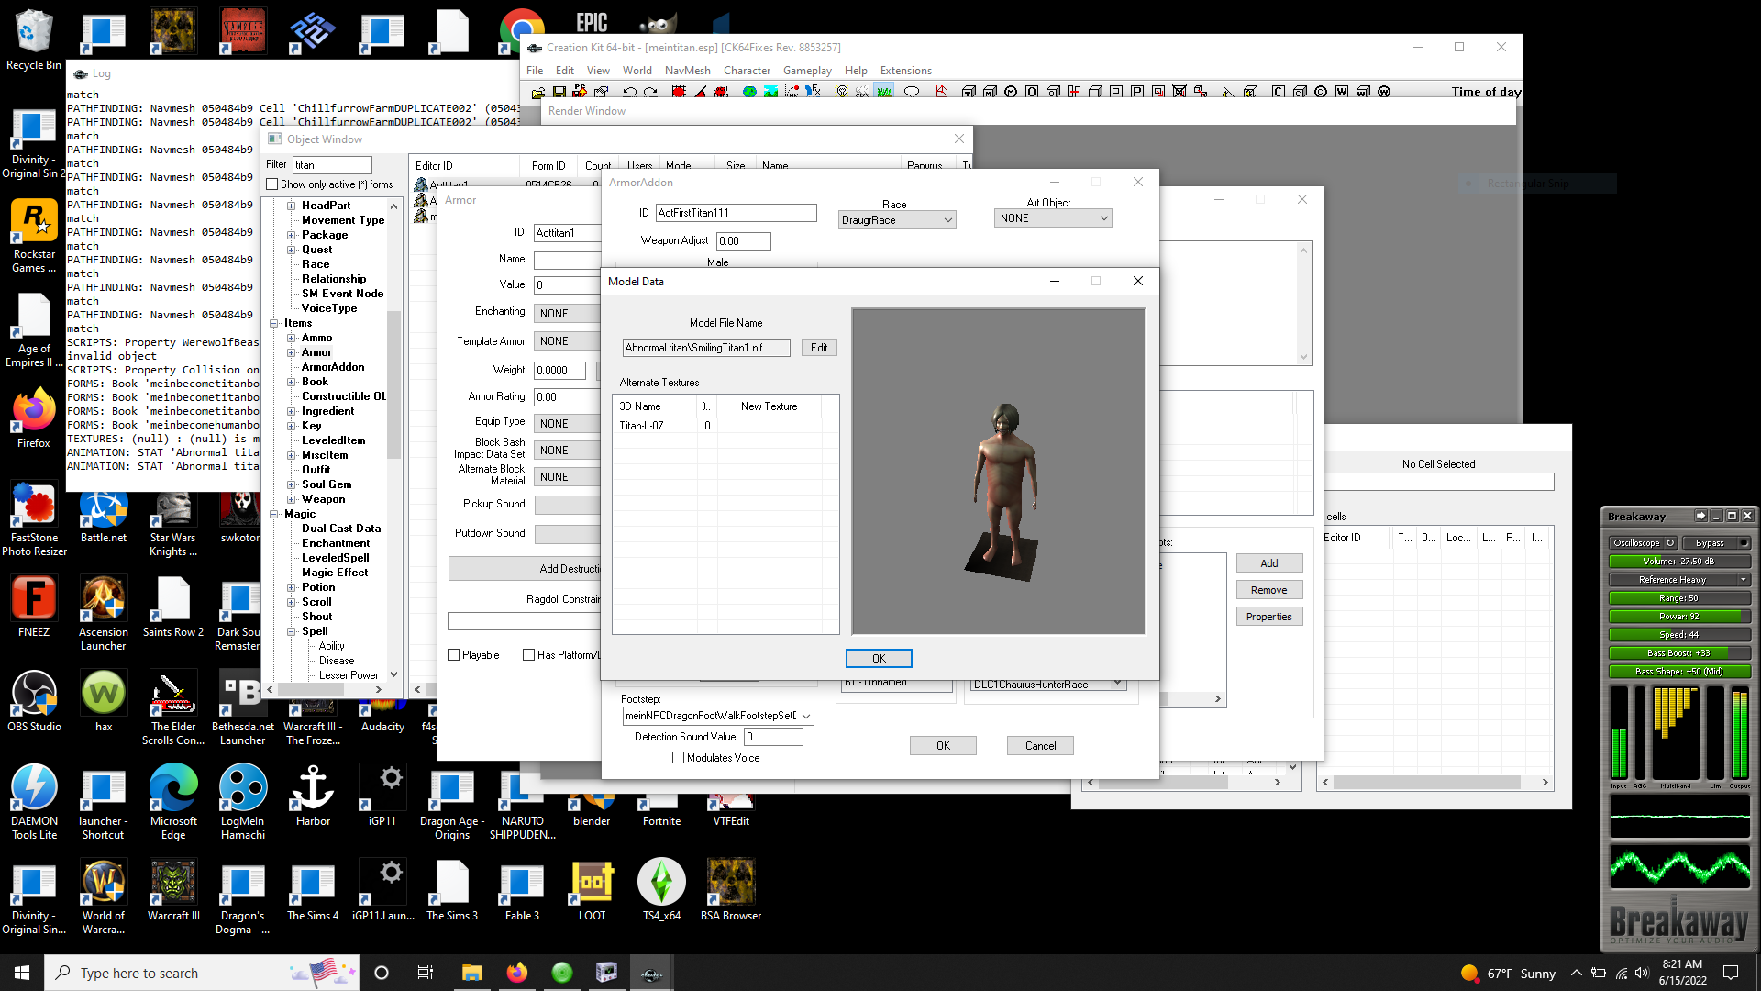Click Cancel in the ArmorAddon window

click(x=1040, y=746)
